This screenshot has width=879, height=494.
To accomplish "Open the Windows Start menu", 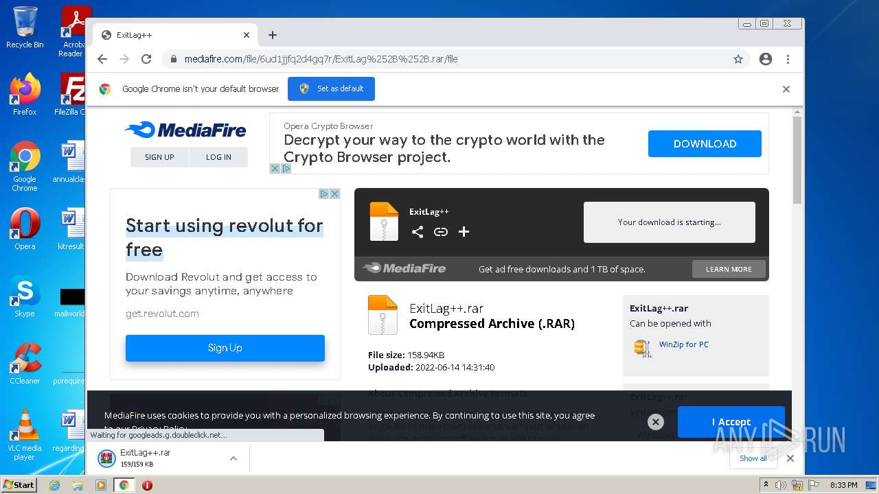I will pos(19,485).
